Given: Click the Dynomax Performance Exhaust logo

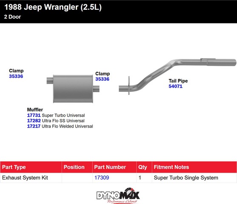Looking at the screenshot, I should click(118, 195).
